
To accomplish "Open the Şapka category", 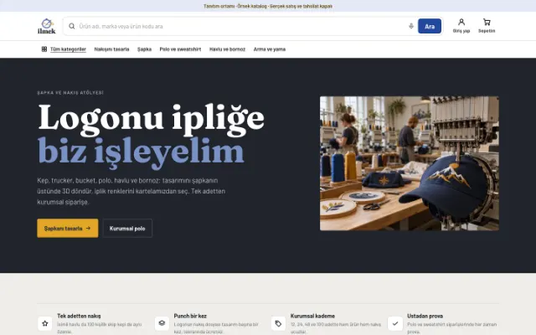I will pos(144,49).
